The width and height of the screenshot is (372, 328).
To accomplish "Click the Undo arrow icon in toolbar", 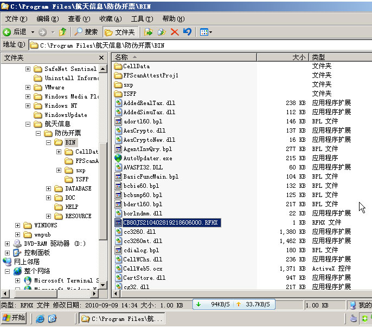I will point(187,32).
